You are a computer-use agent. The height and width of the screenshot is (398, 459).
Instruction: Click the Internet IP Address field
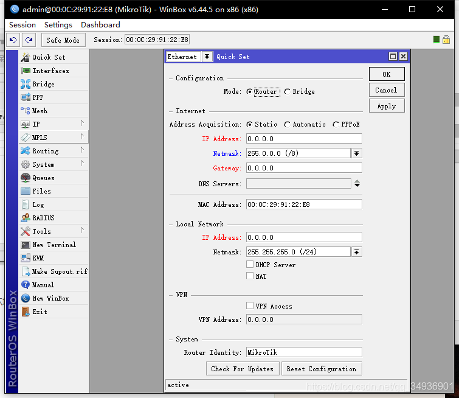point(304,139)
